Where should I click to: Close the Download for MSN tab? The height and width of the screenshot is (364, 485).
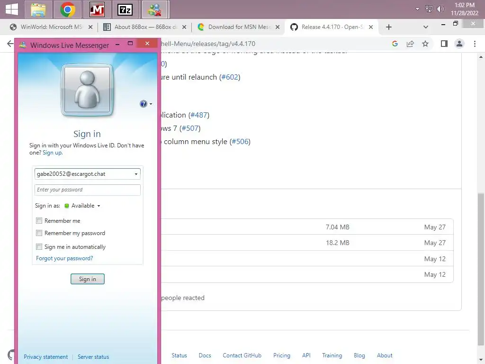pos(278,27)
